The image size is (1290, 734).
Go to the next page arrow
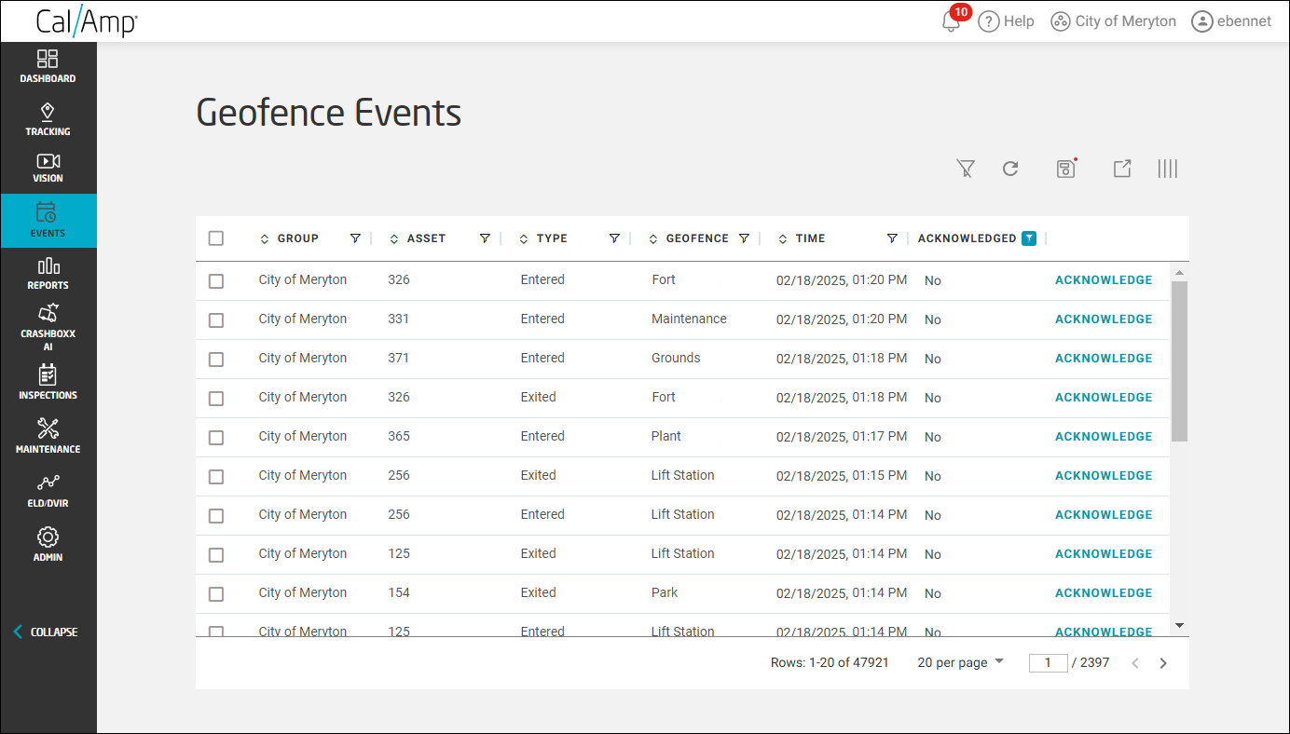tap(1163, 663)
